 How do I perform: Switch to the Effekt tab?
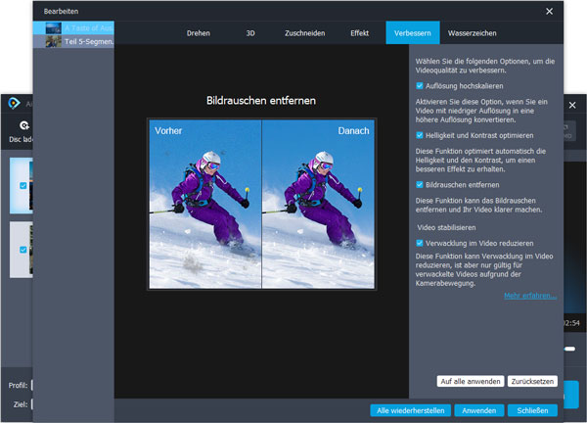click(x=359, y=33)
